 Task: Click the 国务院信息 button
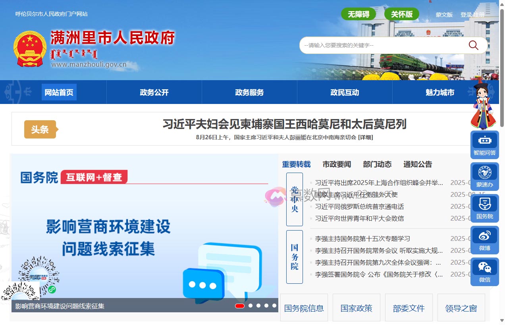pos(304,308)
